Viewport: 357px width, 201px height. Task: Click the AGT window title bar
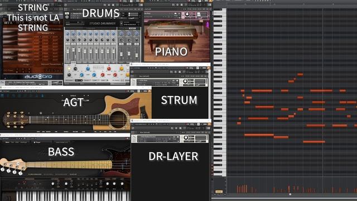(76, 88)
